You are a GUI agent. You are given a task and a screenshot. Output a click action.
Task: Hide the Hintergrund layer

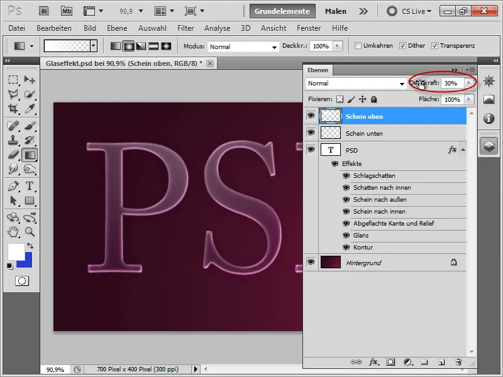tap(311, 262)
